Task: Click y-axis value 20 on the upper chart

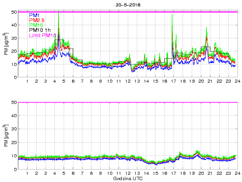Action: (14, 51)
